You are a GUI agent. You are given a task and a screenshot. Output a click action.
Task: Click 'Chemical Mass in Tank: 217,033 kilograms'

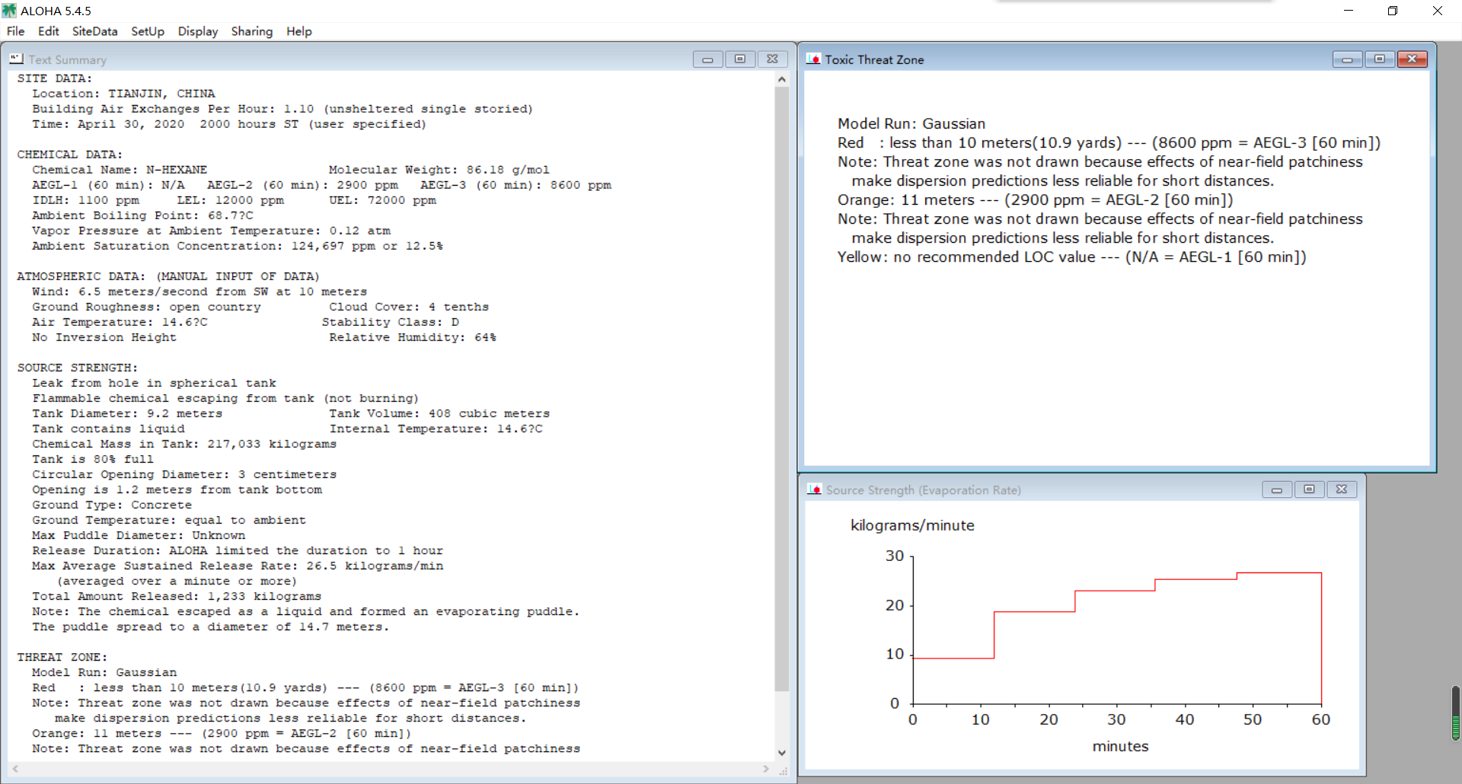pos(184,444)
